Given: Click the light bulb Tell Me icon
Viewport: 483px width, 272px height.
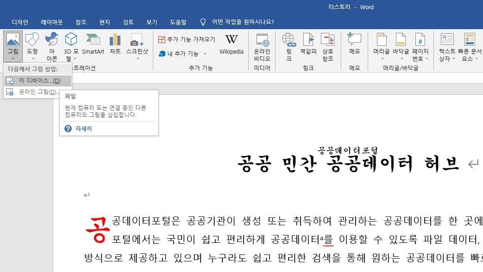Looking at the screenshot, I should click(x=203, y=22).
